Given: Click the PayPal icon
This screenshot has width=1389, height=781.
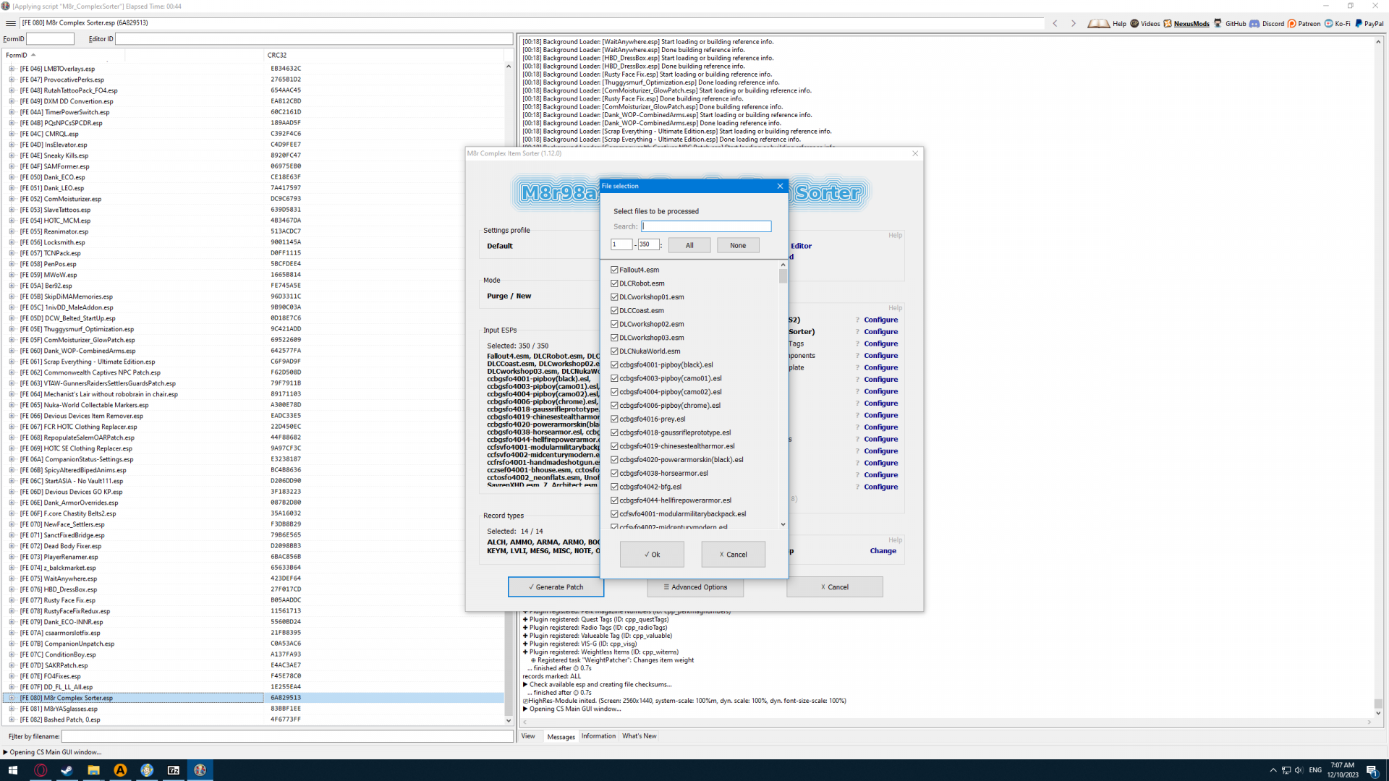Looking at the screenshot, I should point(1359,23).
